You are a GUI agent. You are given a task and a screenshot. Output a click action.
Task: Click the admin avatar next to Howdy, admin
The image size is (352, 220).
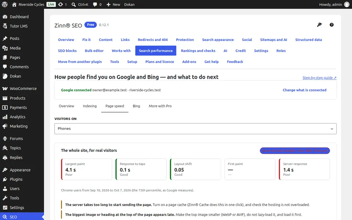[347, 4]
